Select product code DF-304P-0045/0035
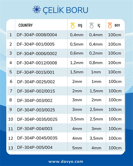This screenshot has height=166, width=133. tap(37, 138)
